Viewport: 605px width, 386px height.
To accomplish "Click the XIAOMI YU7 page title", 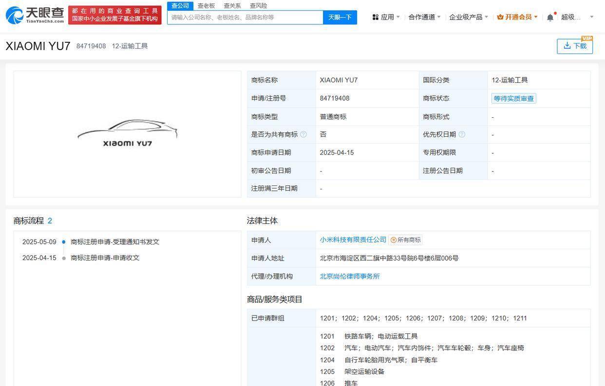I will point(38,46).
